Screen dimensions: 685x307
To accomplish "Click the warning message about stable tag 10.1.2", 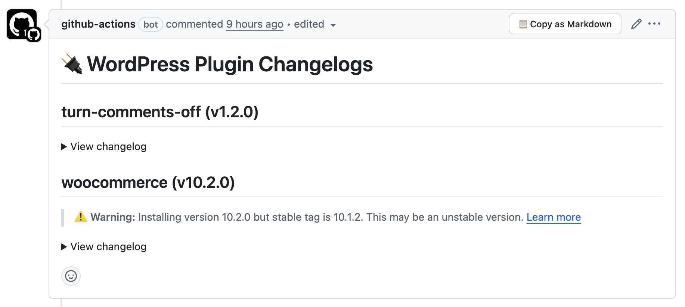I will (310, 217).
